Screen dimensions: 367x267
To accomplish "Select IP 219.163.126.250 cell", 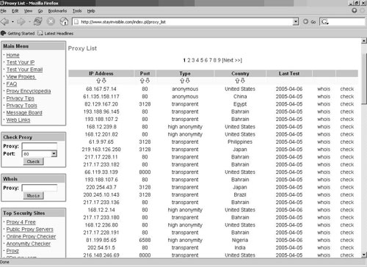I will (x=101, y=150).
